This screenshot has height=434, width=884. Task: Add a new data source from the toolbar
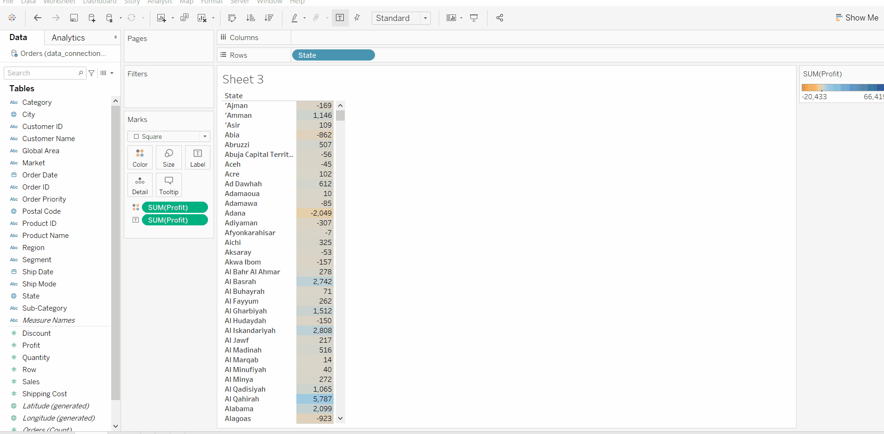click(92, 18)
